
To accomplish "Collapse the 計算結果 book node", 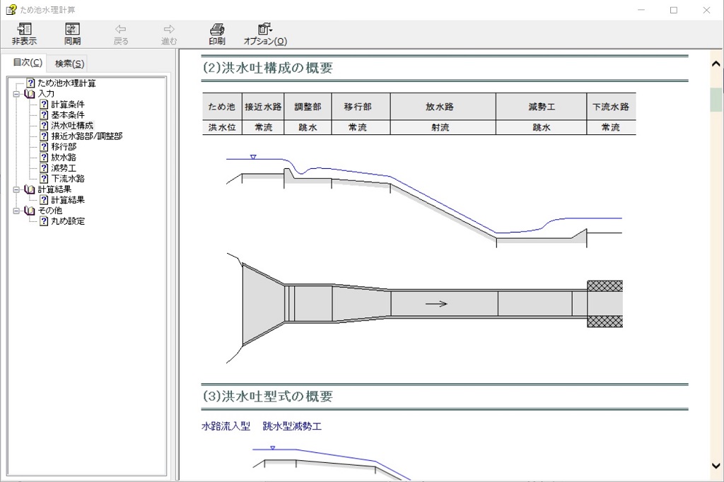I will coord(16,189).
